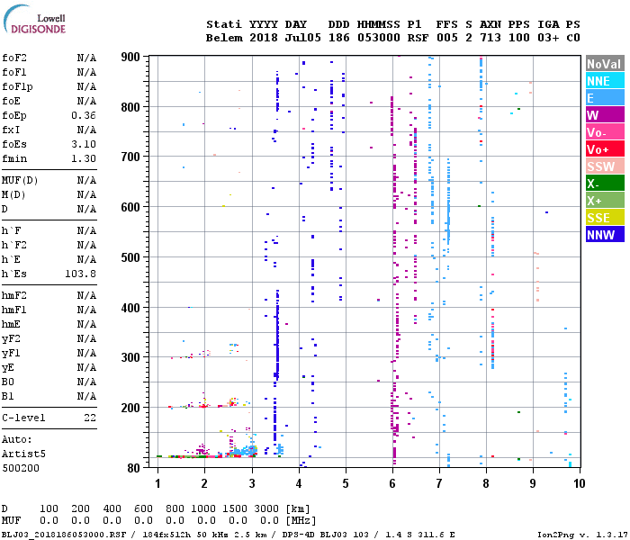Click the SSW legend swatch
The image size is (630, 540).
pyautogui.click(x=605, y=166)
